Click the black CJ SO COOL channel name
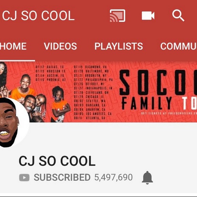The width and height of the screenshot is (197, 197). point(57,161)
